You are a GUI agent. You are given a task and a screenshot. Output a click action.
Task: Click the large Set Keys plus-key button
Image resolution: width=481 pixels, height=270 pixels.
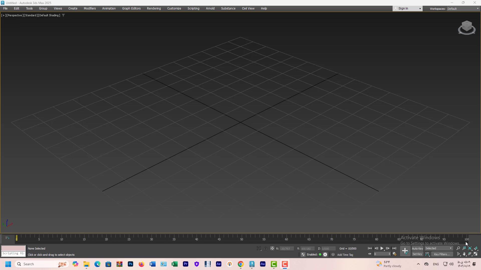[405, 251]
